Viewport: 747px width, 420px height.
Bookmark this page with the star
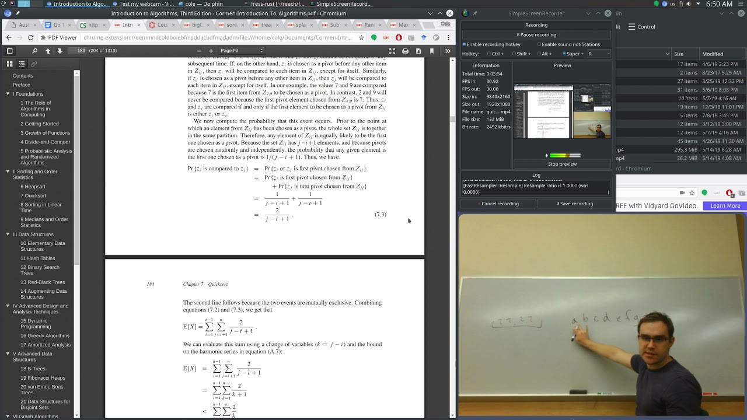pyautogui.click(x=361, y=37)
